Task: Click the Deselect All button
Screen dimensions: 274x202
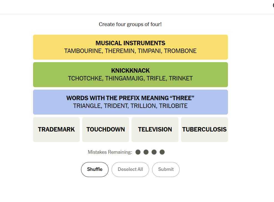Action: click(x=130, y=169)
